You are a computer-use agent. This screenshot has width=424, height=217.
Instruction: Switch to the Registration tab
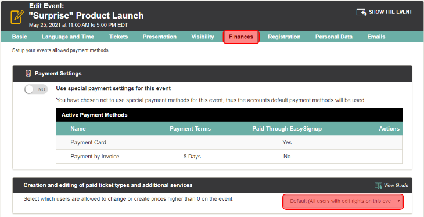pos(284,37)
